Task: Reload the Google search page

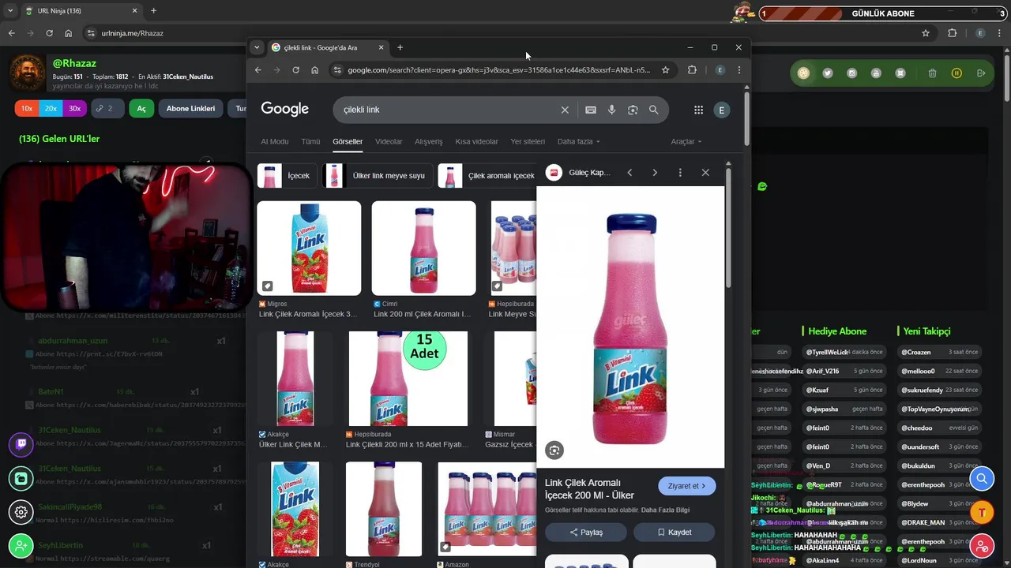Action: tap(295, 70)
